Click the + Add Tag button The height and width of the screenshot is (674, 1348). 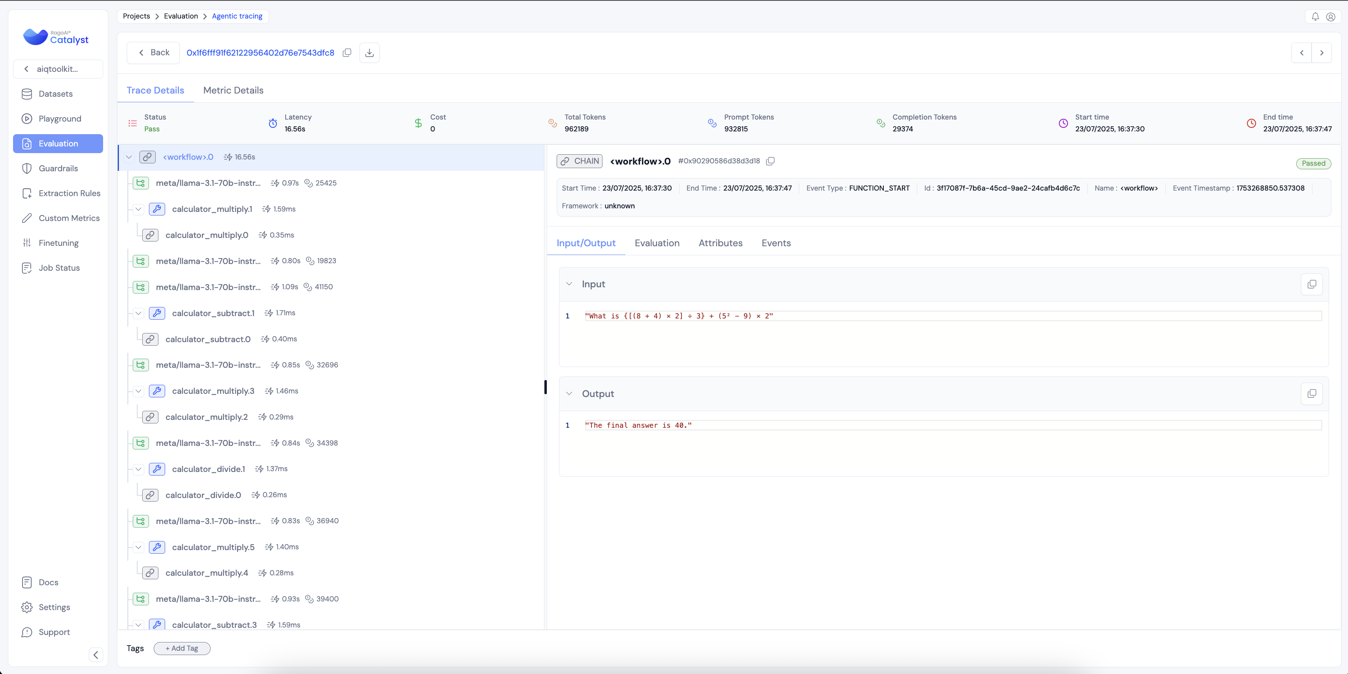tap(182, 648)
